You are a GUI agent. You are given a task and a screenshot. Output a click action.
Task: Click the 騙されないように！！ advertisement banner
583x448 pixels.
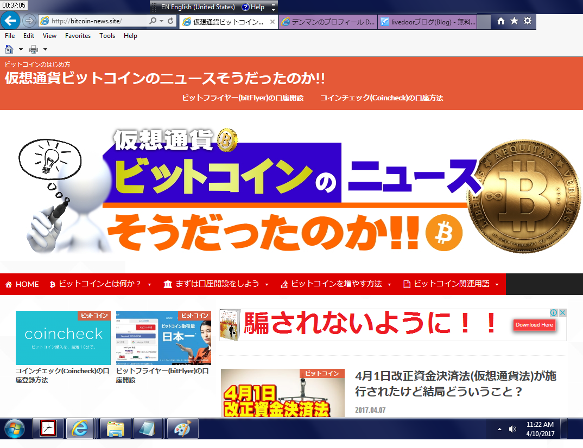click(x=392, y=325)
